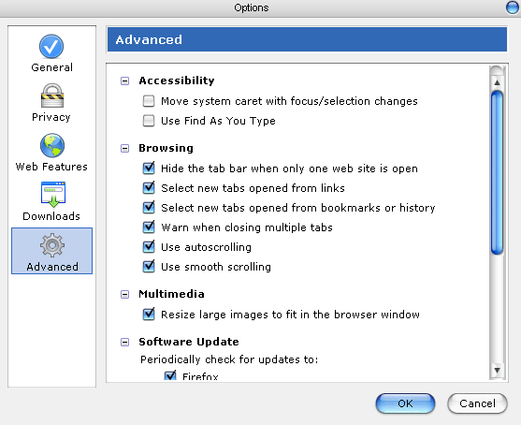Collapse the Accessibility section
Screen dimensions: 521x425
pos(124,81)
